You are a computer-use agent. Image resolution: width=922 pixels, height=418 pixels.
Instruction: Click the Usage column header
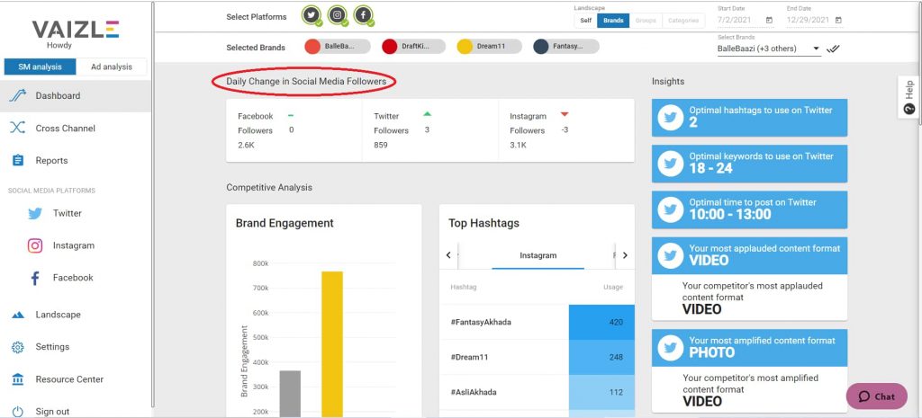click(612, 287)
